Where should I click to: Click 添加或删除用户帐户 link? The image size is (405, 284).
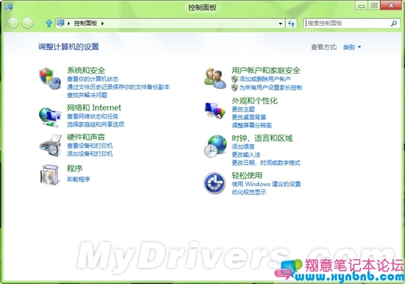click(265, 79)
